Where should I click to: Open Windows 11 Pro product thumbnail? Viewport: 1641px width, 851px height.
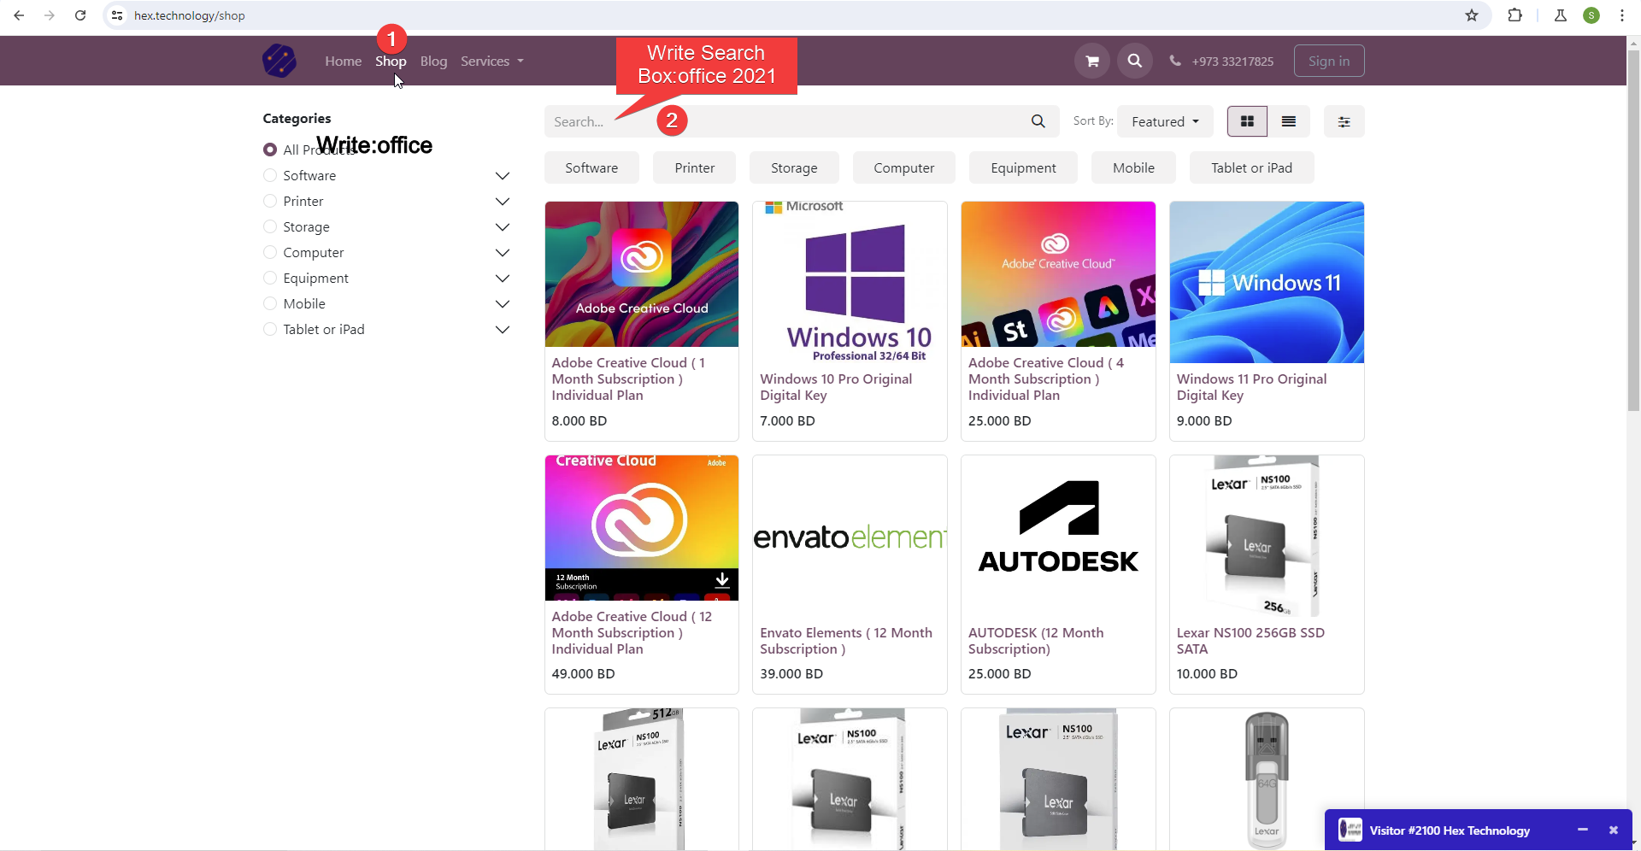[x=1267, y=282]
